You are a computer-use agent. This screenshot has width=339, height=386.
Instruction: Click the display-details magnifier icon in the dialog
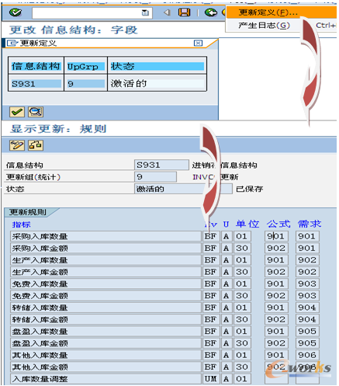(36, 112)
